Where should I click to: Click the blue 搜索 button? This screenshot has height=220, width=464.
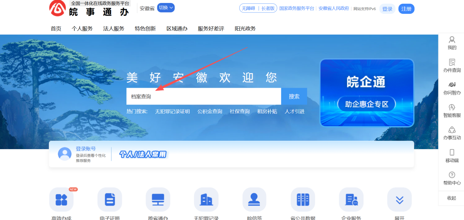(294, 96)
